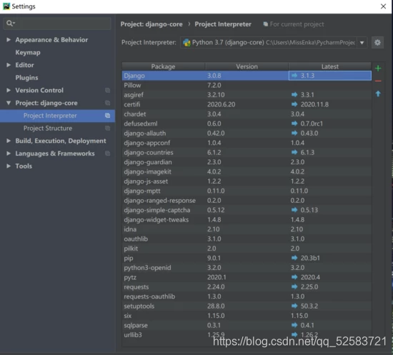This screenshot has height=355, width=393.
Task: Select Plugins in the settings tree
Action: [x=26, y=78]
